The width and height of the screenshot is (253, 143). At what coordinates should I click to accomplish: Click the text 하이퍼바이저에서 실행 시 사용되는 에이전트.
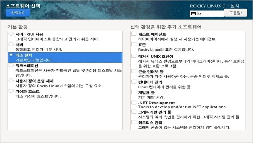pyautogui.click(x=177, y=39)
